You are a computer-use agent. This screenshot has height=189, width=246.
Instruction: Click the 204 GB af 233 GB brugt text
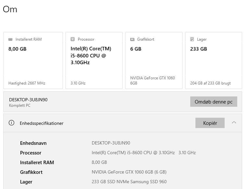[210, 83]
